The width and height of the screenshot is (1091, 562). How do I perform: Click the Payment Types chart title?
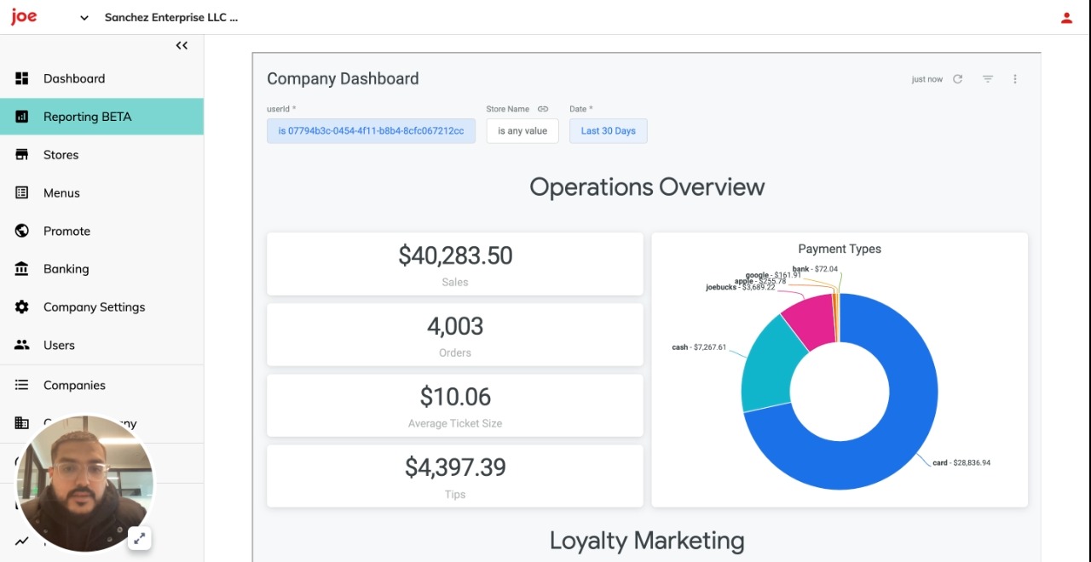(x=840, y=249)
